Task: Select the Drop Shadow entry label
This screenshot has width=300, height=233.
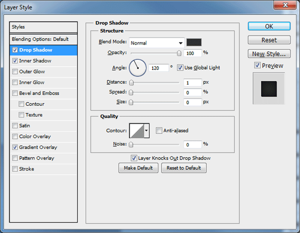Action: click(x=35, y=50)
